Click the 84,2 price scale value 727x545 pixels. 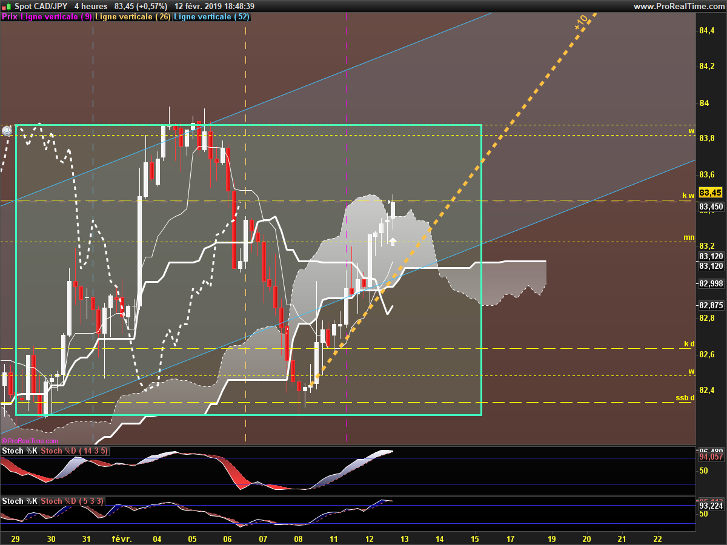[x=707, y=67]
